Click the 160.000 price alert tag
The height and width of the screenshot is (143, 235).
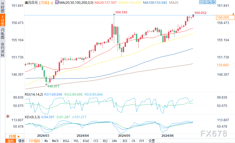[x=225, y=18]
